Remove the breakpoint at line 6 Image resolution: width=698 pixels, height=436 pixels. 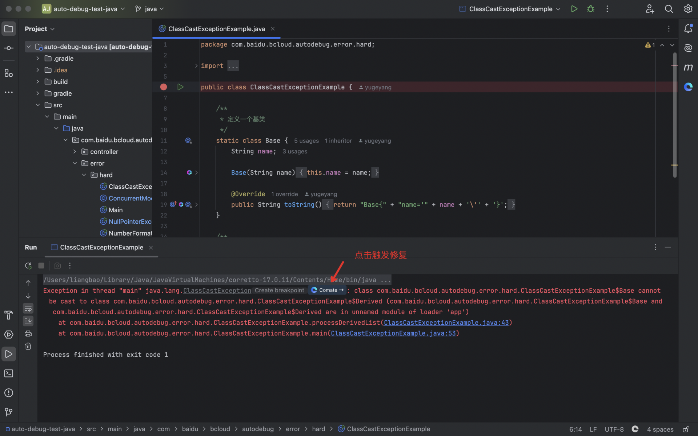pos(164,87)
